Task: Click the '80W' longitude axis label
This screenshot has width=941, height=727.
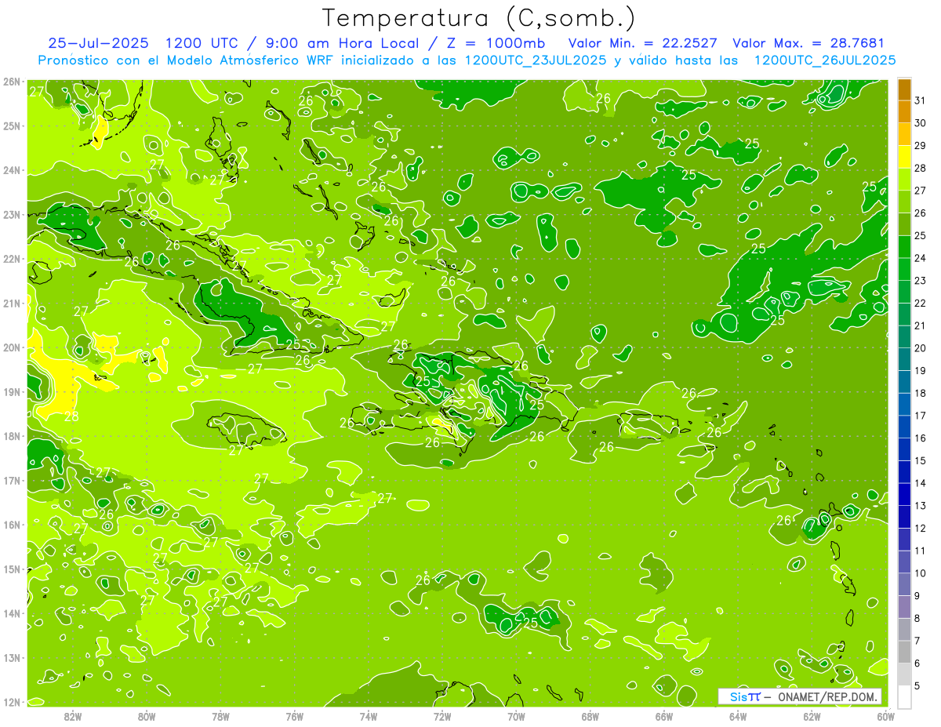Action: [147, 716]
